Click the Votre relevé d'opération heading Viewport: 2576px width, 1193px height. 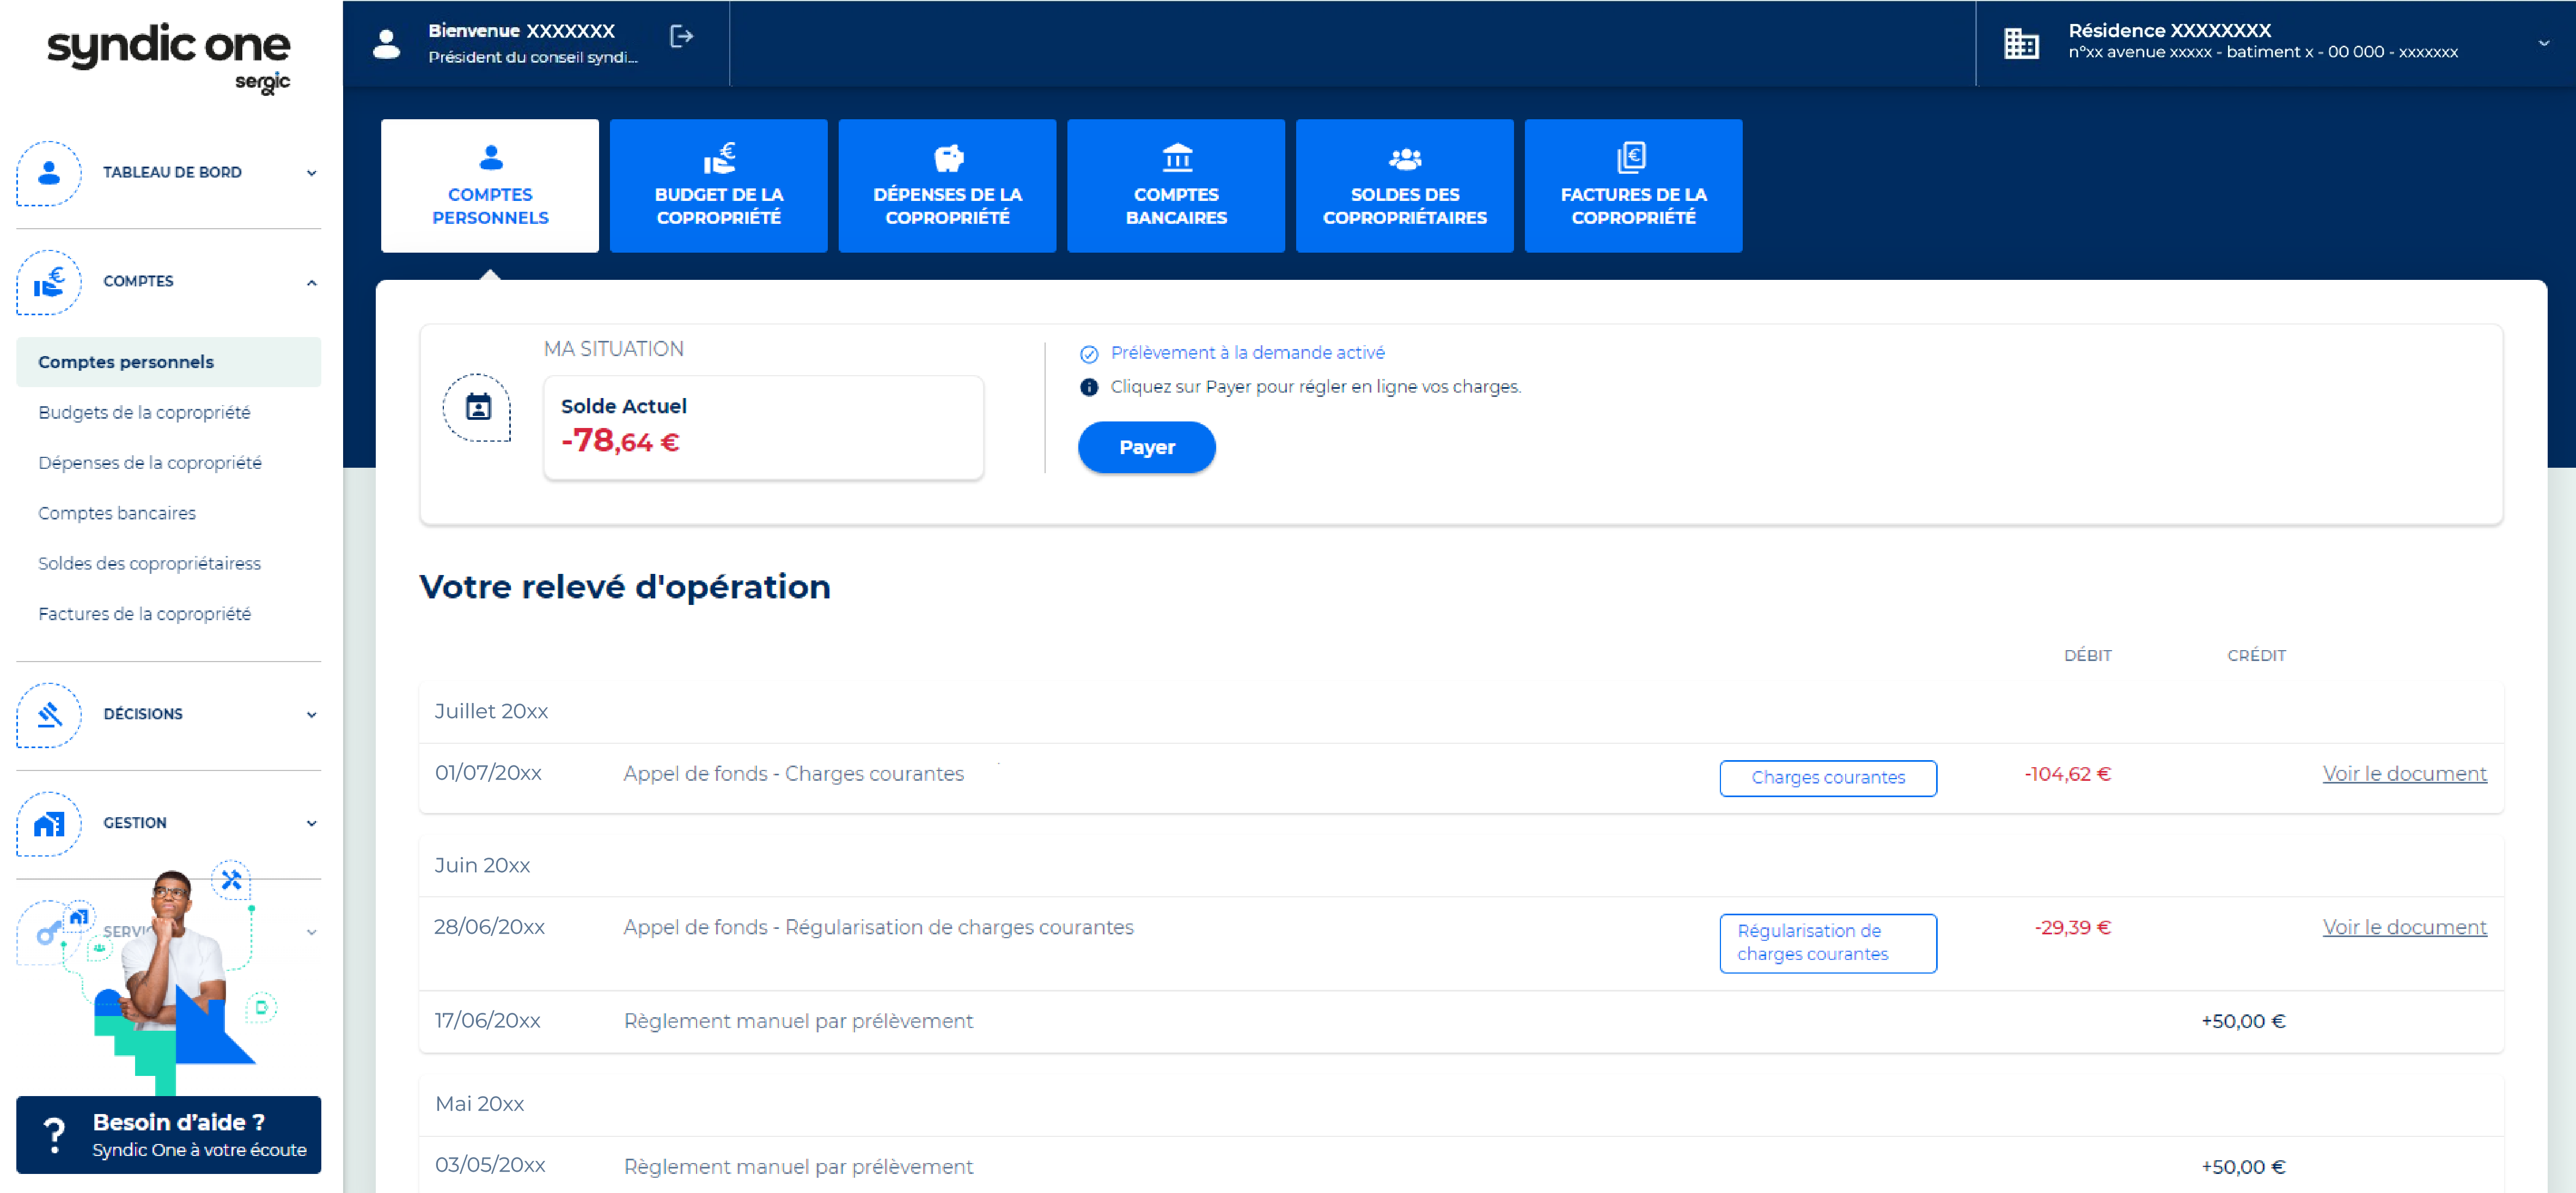(625, 587)
